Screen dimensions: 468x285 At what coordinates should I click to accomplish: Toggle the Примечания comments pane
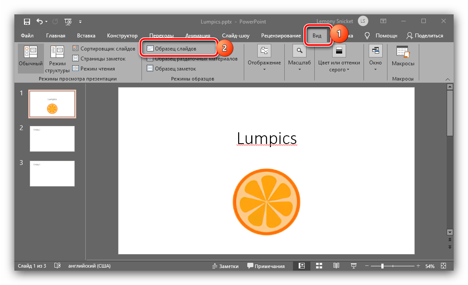(266, 266)
